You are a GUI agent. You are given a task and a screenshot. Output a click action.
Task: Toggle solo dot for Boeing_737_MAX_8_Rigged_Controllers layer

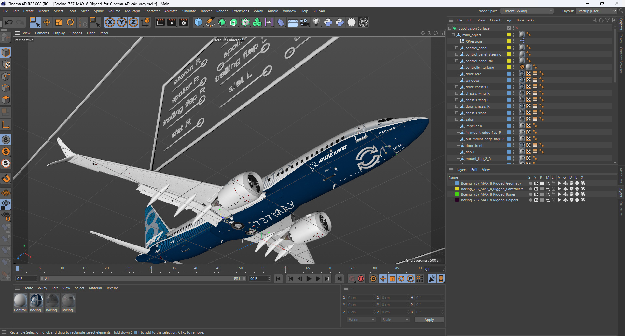[530, 189]
